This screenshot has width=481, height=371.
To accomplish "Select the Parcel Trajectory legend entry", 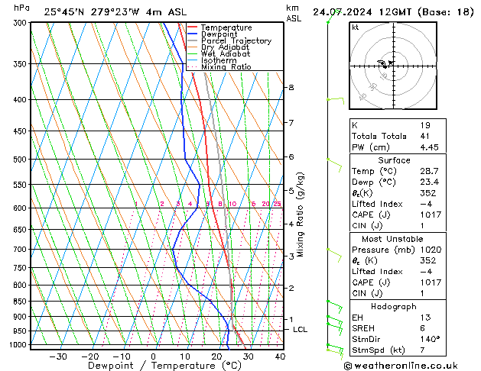I will point(236,40).
